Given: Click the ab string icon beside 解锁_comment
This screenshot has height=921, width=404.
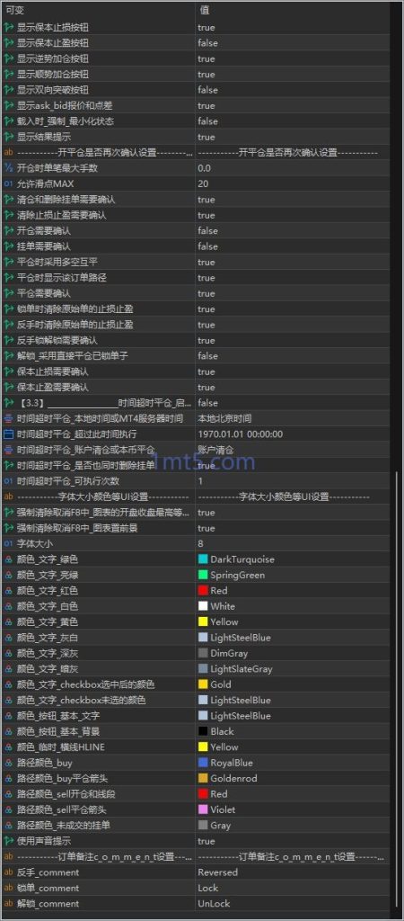Looking at the screenshot, I should (8, 903).
